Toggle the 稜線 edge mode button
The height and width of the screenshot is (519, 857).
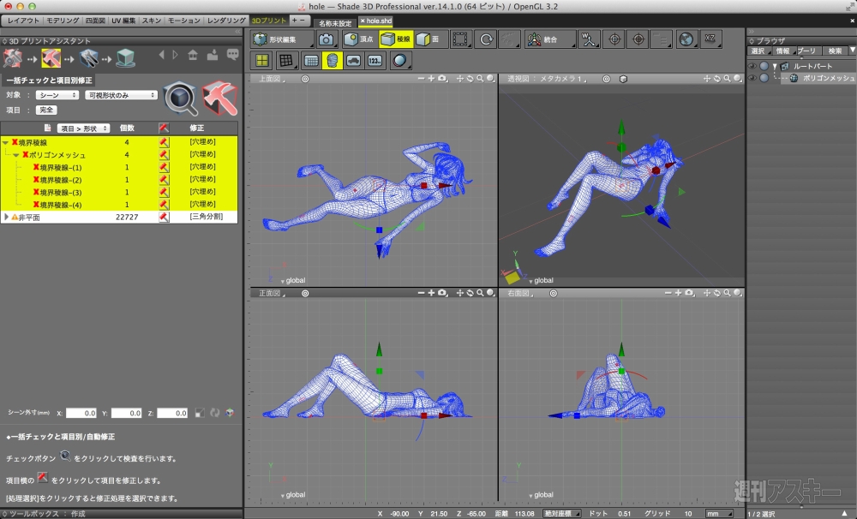click(x=396, y=39)
